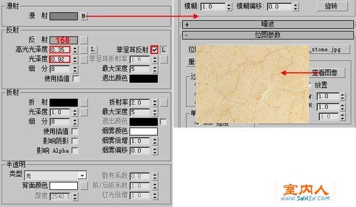This screenshot has height=207, width=356.
Task: Click the 查看图像 button
Action: coord(327,73)
